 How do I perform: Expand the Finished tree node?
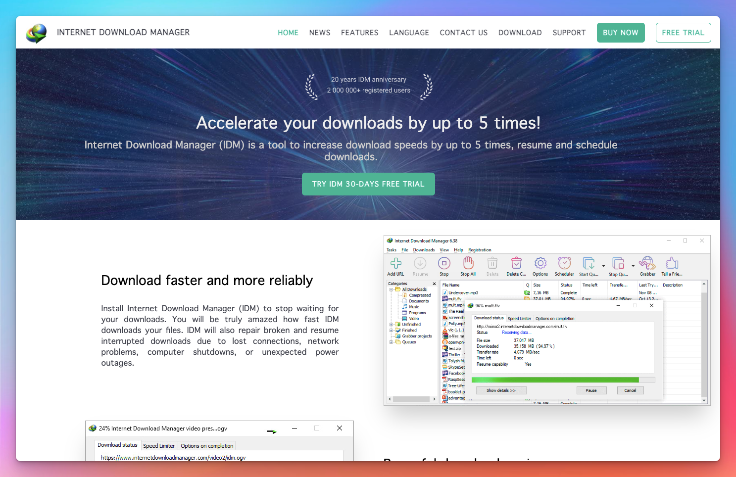click(391, 331)
